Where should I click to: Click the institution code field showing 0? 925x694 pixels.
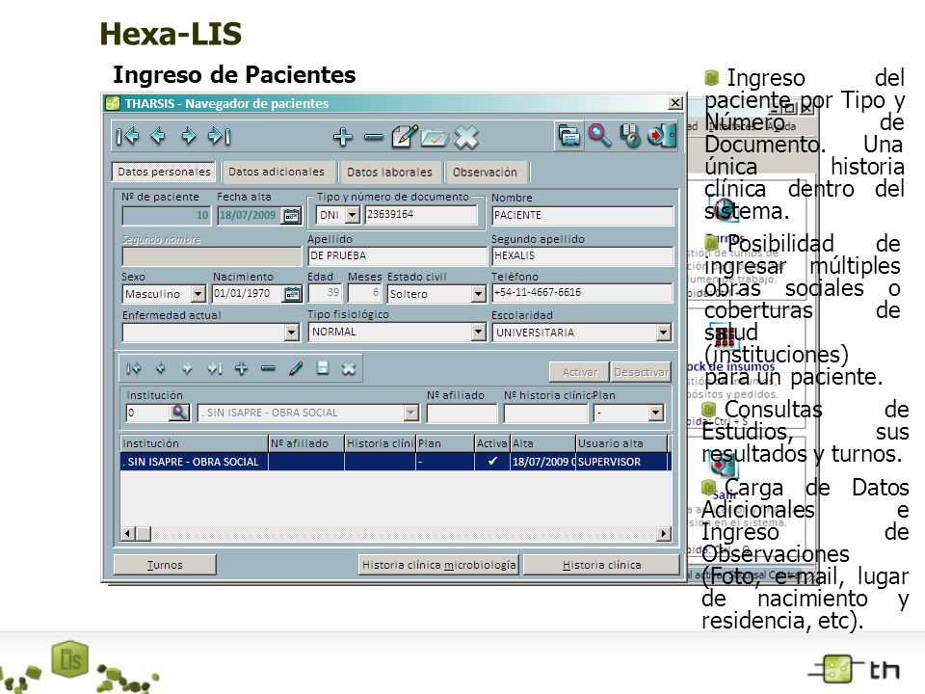point(147,413)
